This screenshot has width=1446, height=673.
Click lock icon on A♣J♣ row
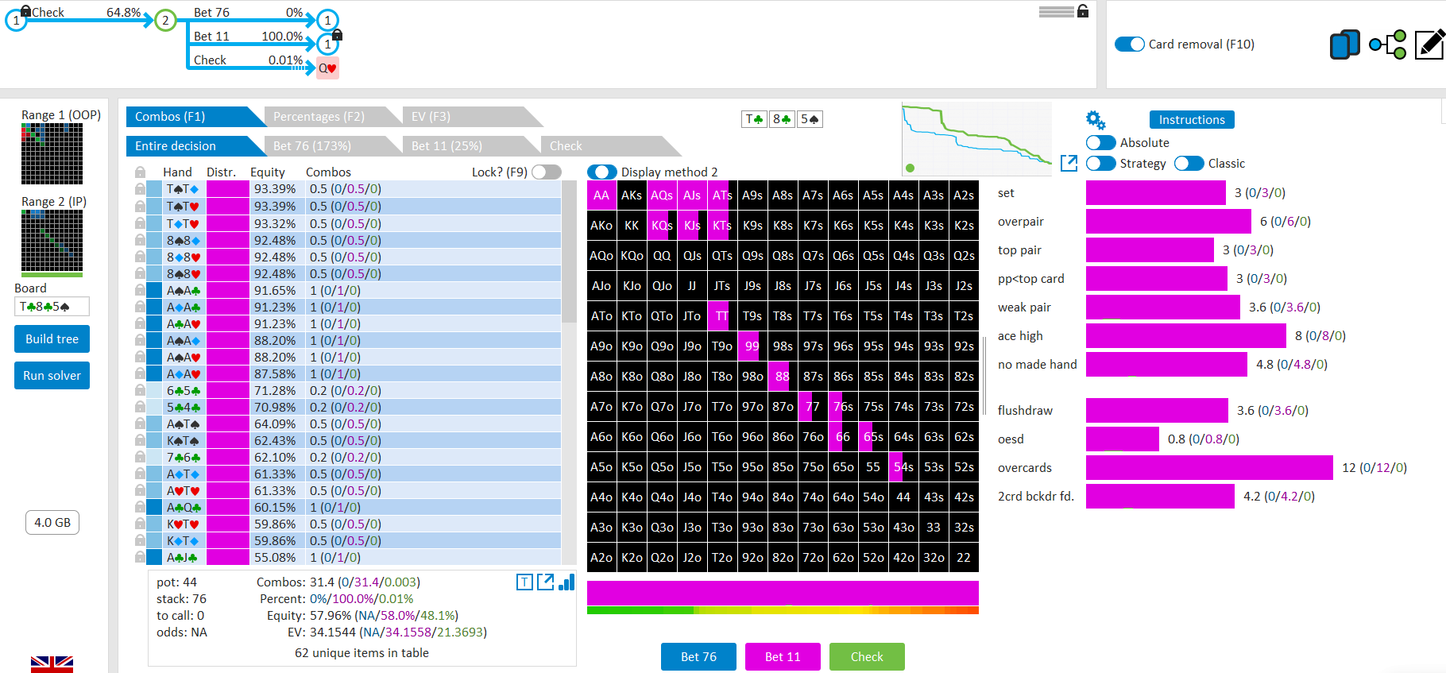(140, 558)
